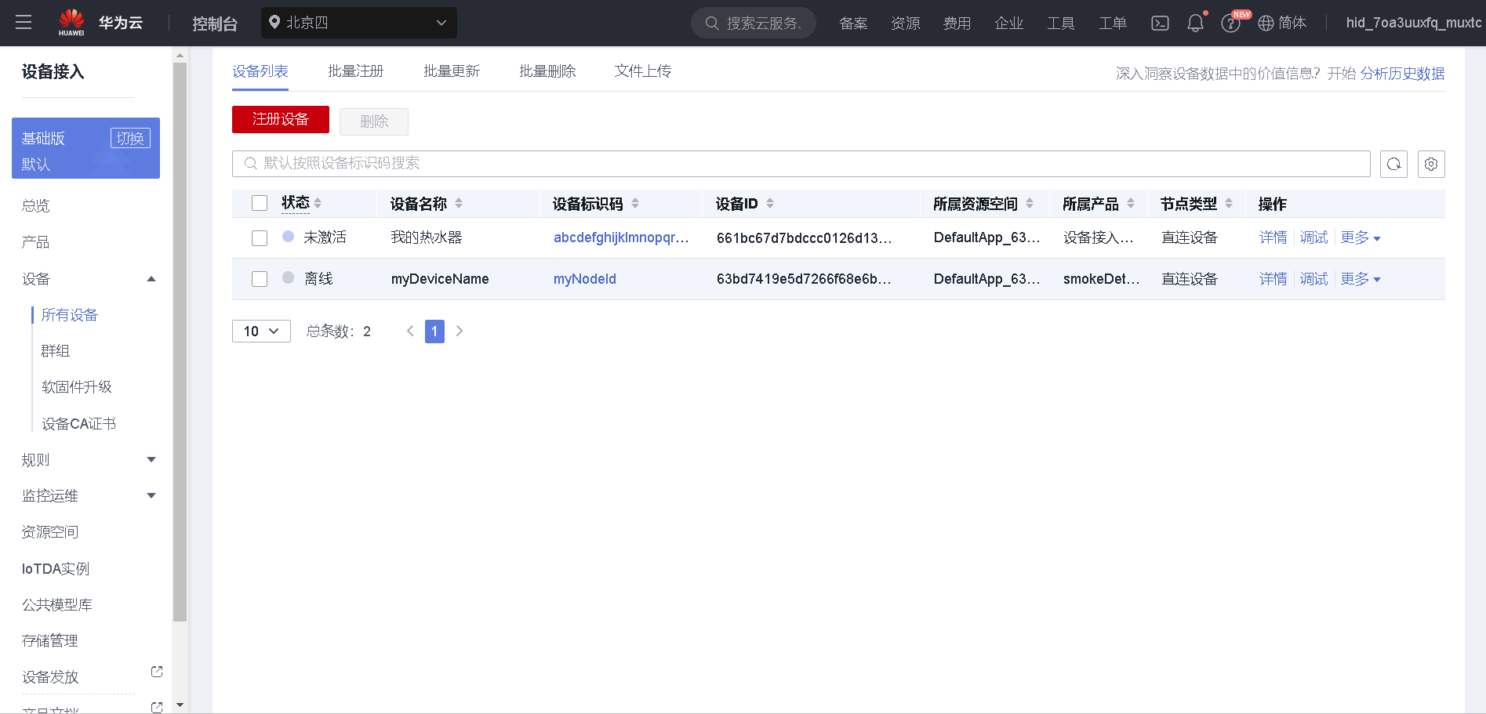Open the 企业 top menu

pos(1009,24)
